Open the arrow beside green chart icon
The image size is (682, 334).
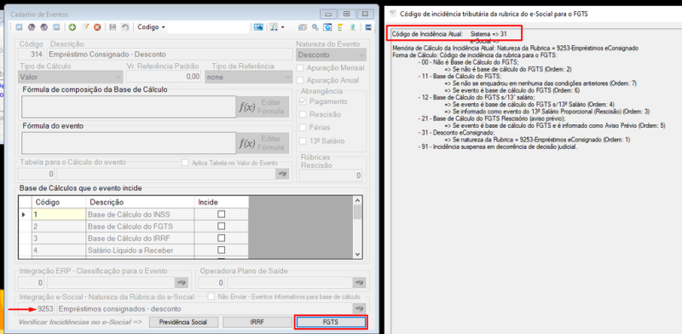[x=282, y=27]
